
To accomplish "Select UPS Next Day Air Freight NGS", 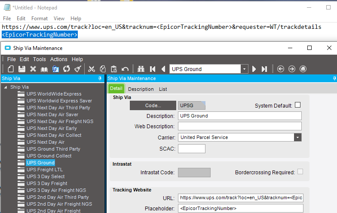I will point(60,121).
